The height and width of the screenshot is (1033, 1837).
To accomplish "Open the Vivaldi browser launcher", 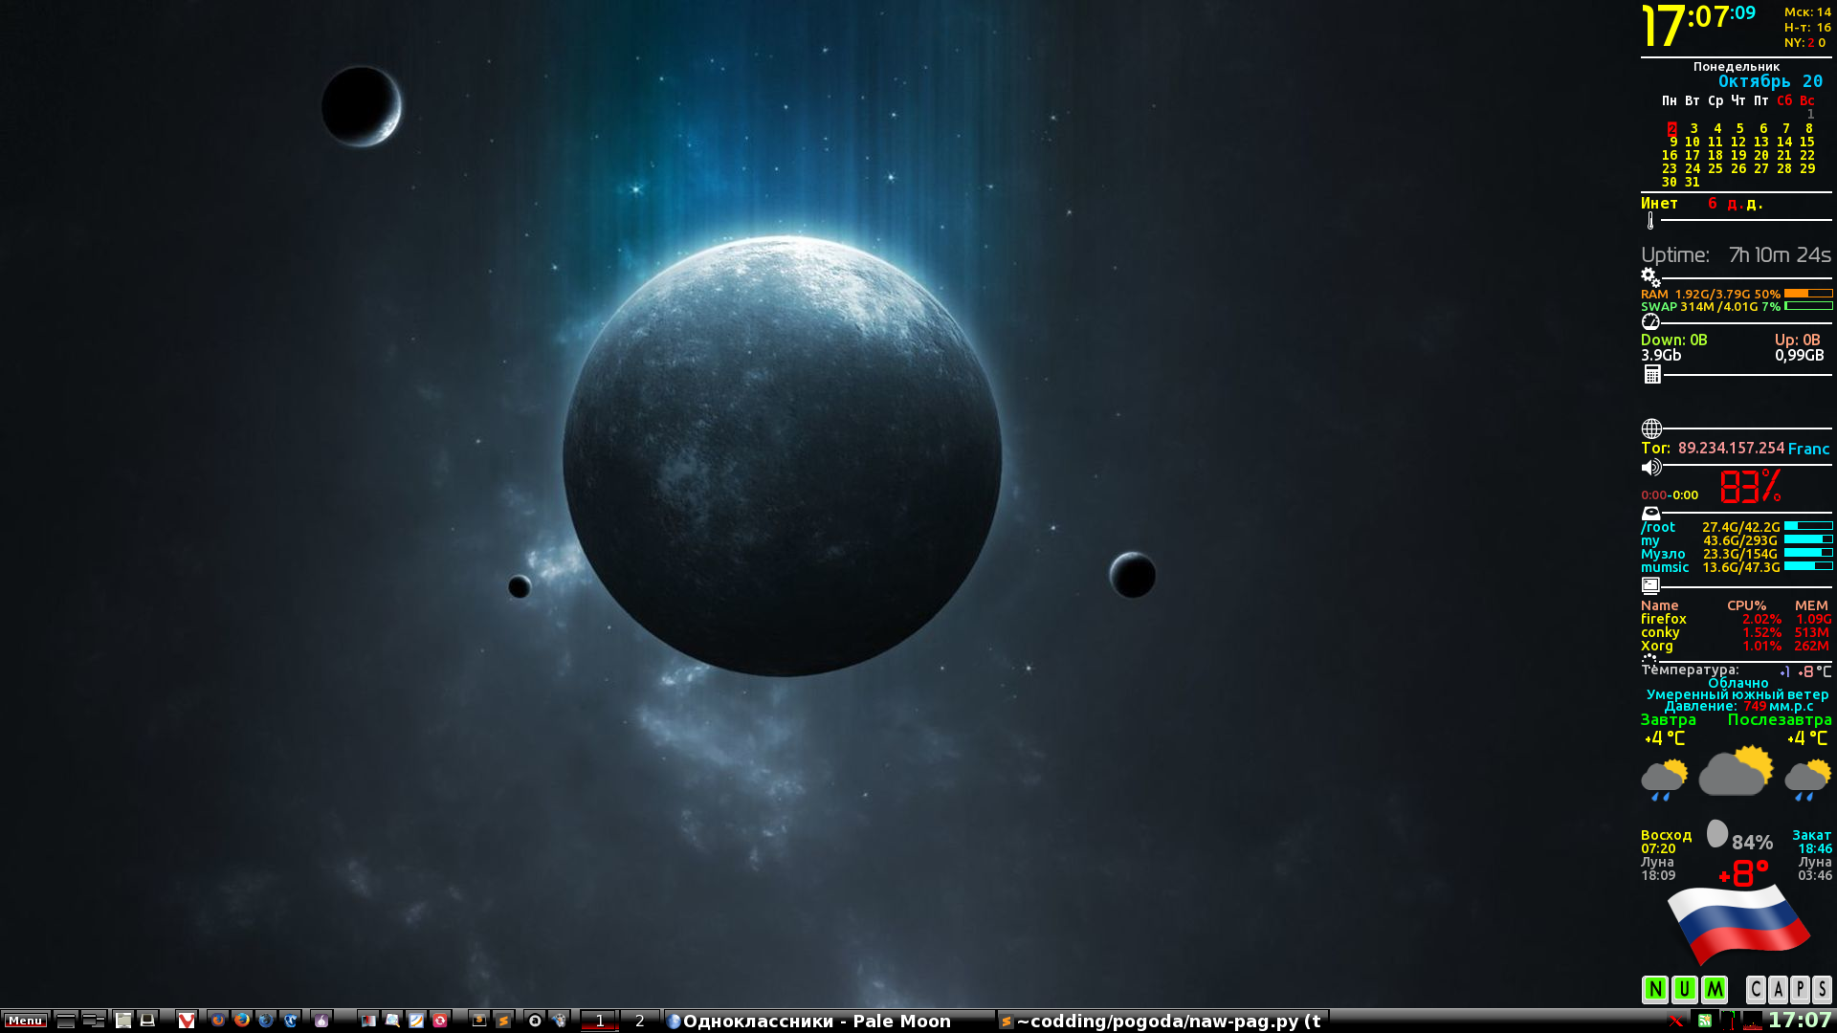I will coord(187,1021).
